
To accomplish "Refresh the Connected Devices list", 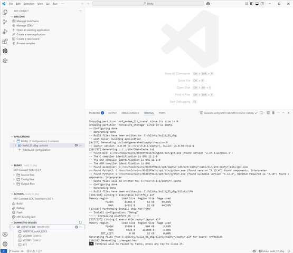I will point(80,222).
